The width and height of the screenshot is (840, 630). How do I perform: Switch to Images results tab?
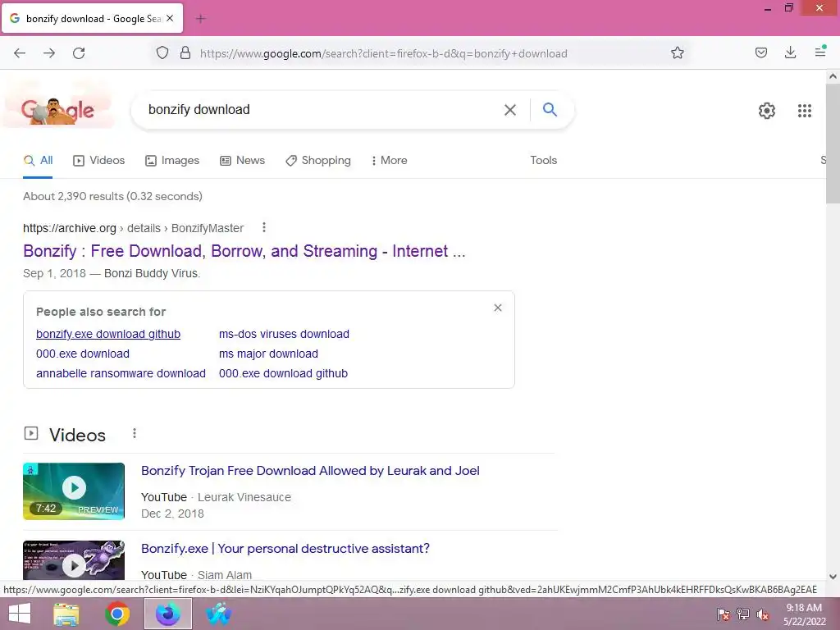click(172, 160)
